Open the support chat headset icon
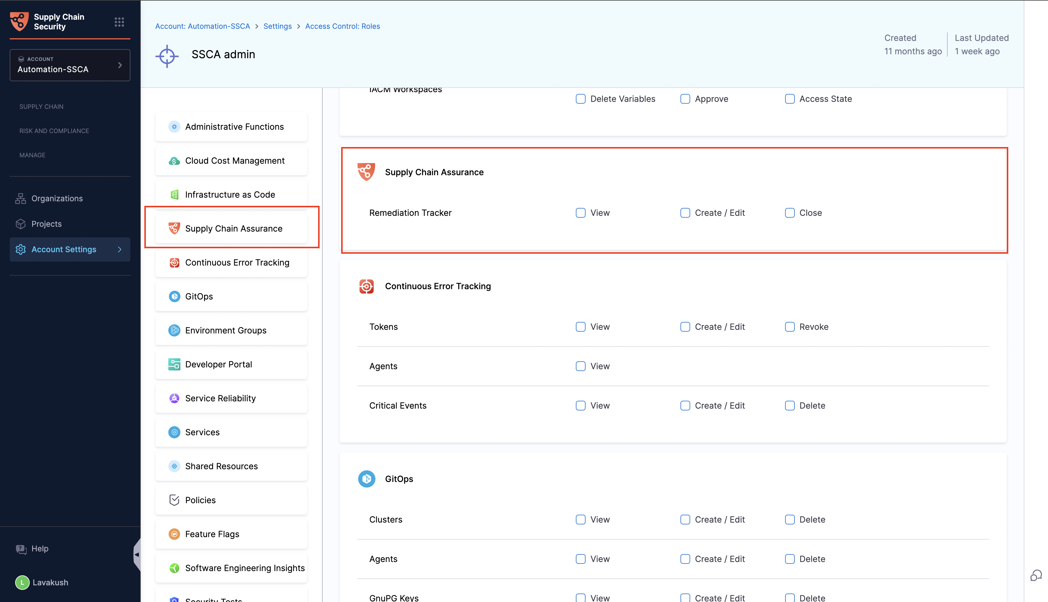Viewport: 1048px width, 602px height. [1036, 576]
